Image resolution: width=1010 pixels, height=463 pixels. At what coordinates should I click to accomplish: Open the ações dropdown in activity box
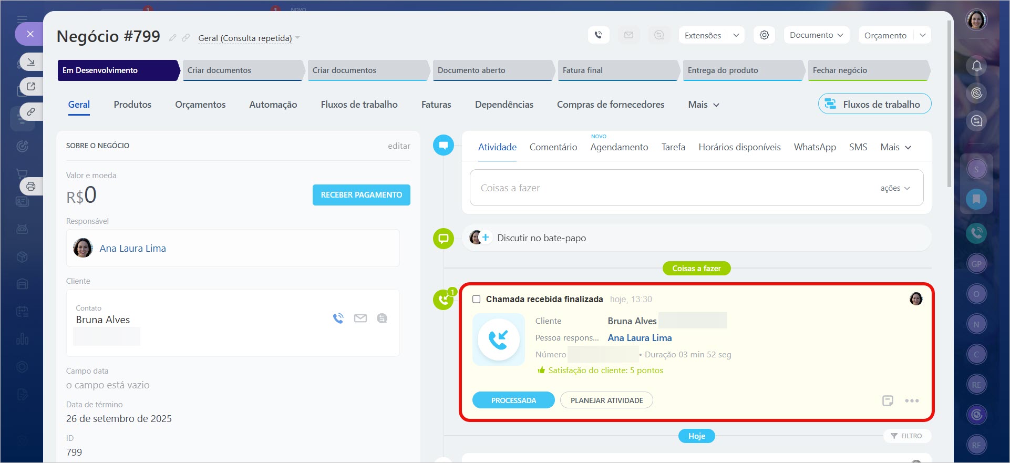point(895,188)
